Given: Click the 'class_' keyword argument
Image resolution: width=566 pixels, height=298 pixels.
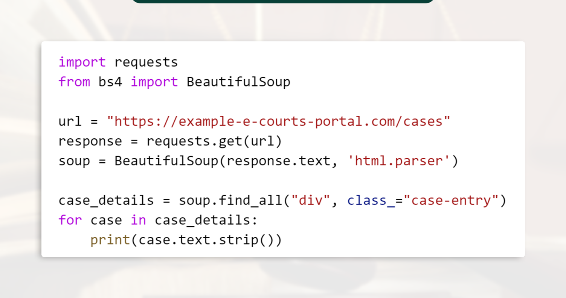Looking at the screenshot, I should [x=371, y=201].
